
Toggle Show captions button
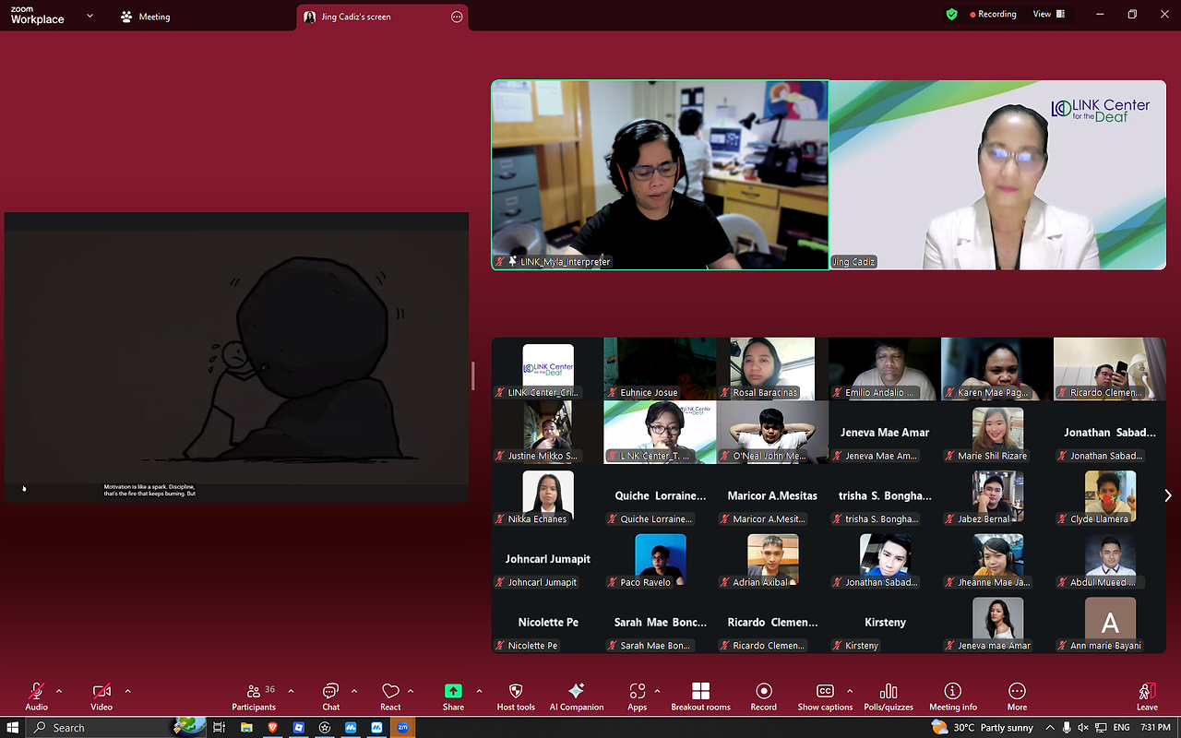(825, 696)
